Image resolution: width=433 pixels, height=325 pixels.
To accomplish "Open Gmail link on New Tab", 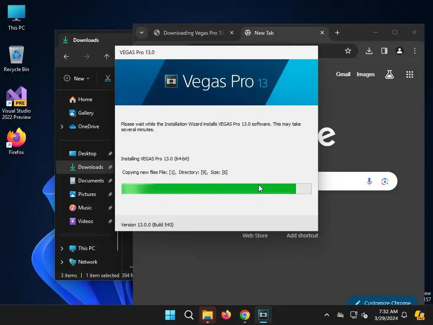I will pos(343,74).
